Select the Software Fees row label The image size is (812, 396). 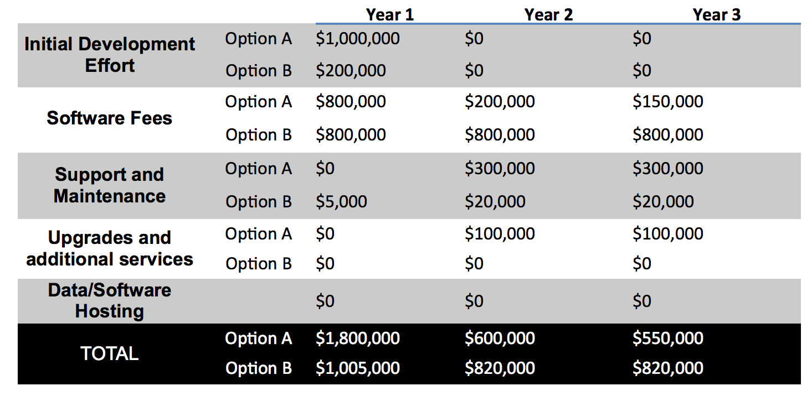click(x=110, y=118)
